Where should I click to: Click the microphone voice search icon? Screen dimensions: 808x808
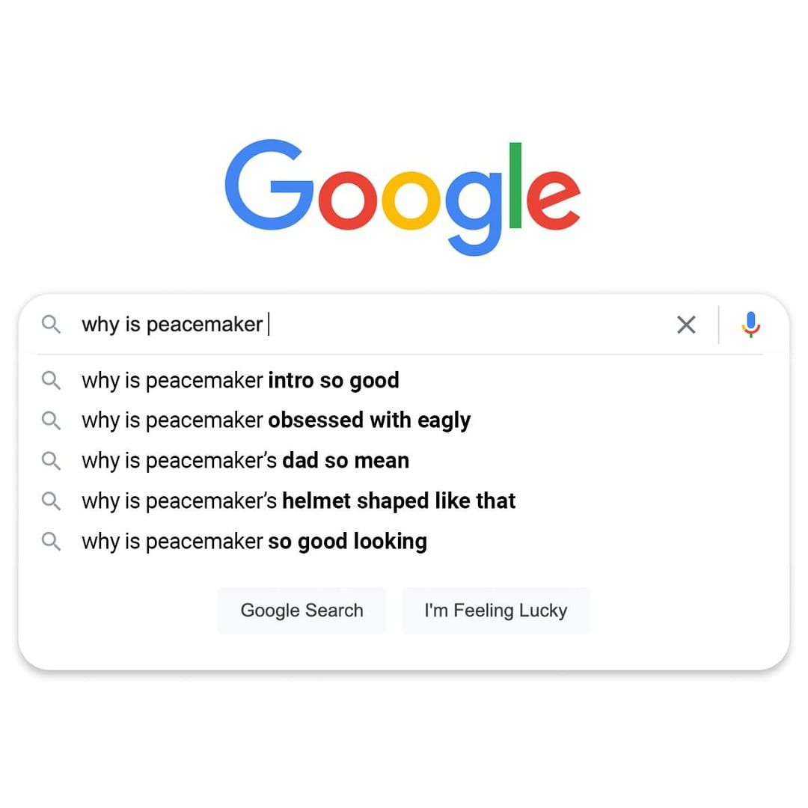click(751, 325)
